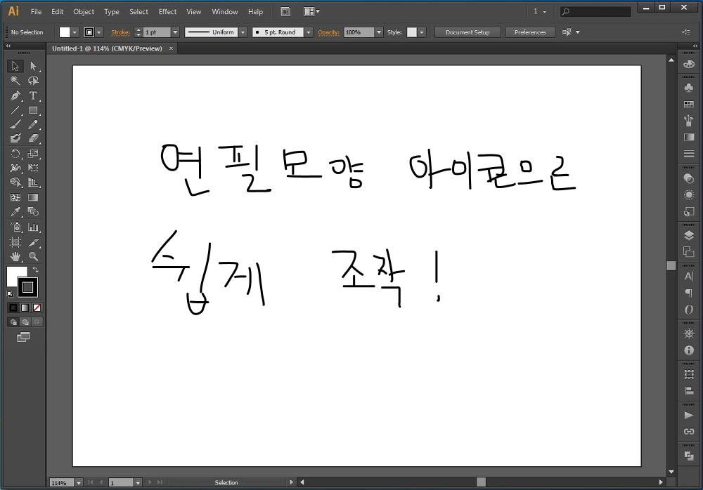
Task: Swap fill and stroke colors
Action: click(35, 269)
